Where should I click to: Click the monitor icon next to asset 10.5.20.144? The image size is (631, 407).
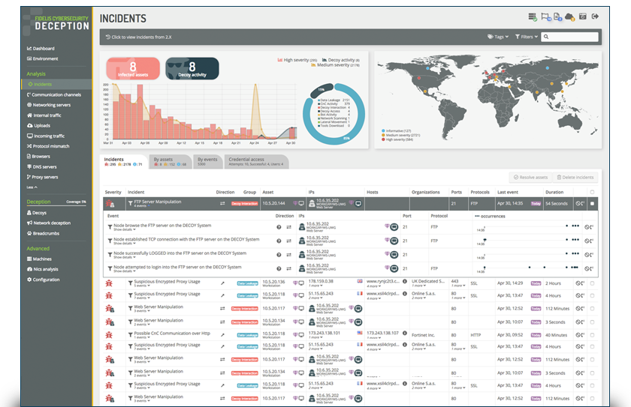point(301,204)
